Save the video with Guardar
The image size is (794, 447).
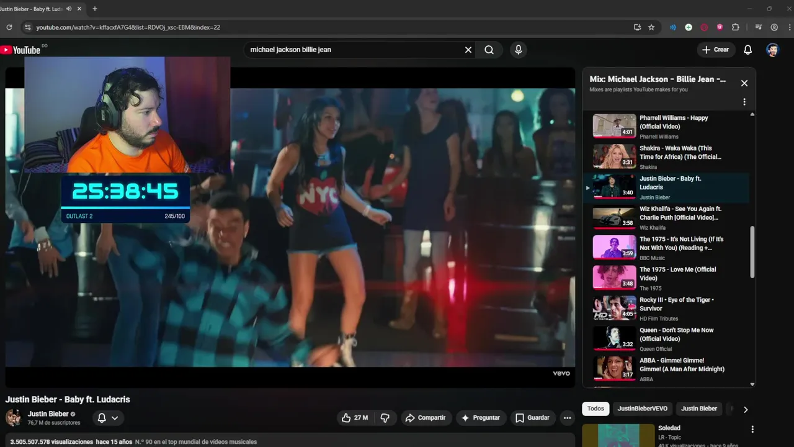pos(533,418)
